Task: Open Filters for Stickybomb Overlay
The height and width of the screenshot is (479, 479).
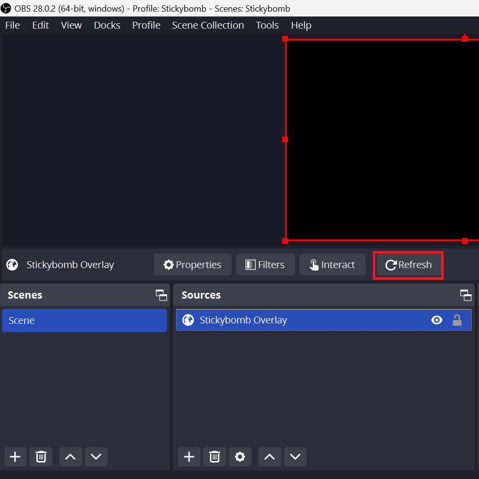Action: pyautogui.click(x=265, y=265)
